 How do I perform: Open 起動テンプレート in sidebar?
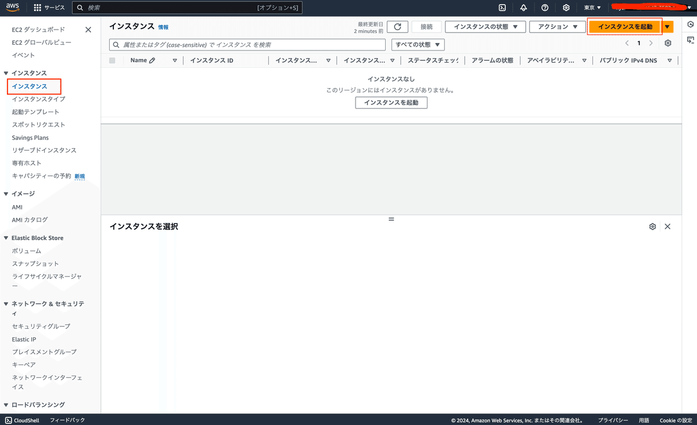[x=35, y=112]
